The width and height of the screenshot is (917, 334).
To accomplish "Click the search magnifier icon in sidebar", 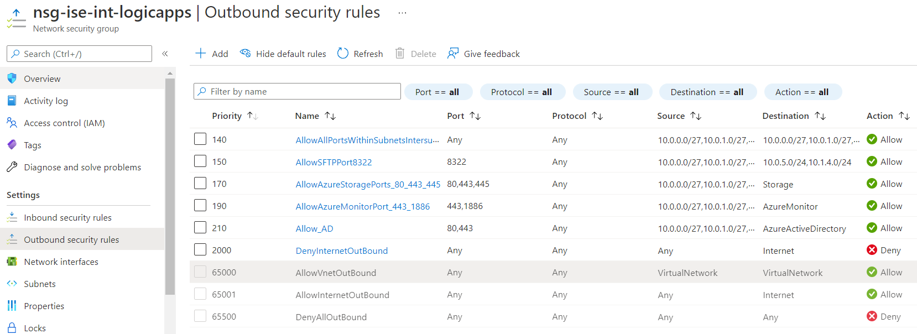I will pos(15,54).
